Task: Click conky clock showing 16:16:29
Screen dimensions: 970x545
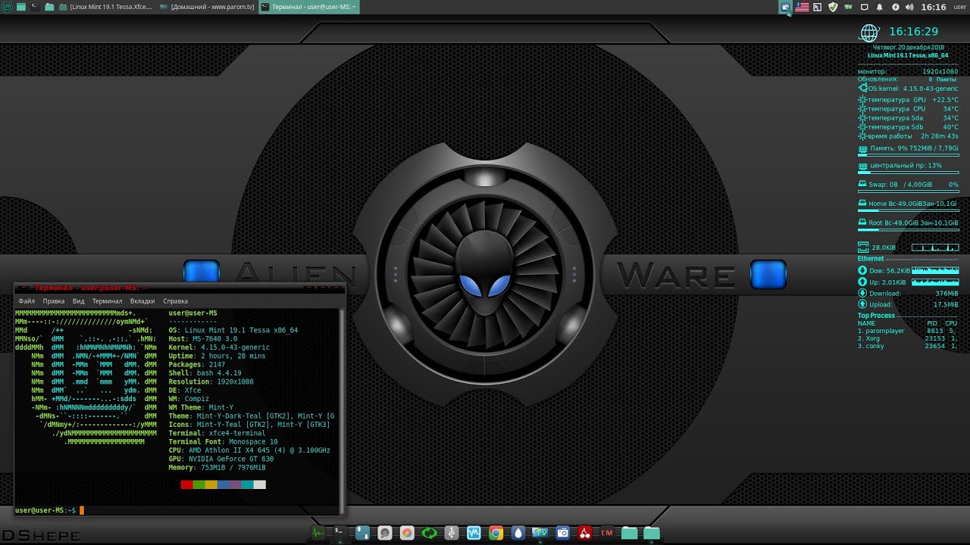Action: pyautogui.click(x=913, y=32)
